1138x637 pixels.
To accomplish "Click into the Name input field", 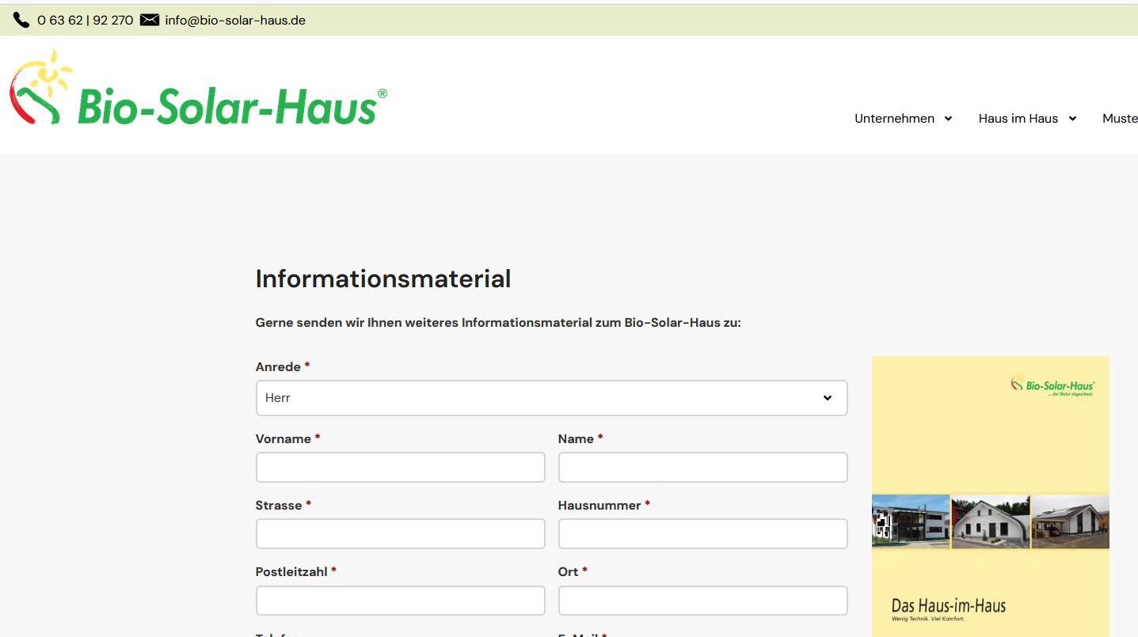I will pos(702,468).
